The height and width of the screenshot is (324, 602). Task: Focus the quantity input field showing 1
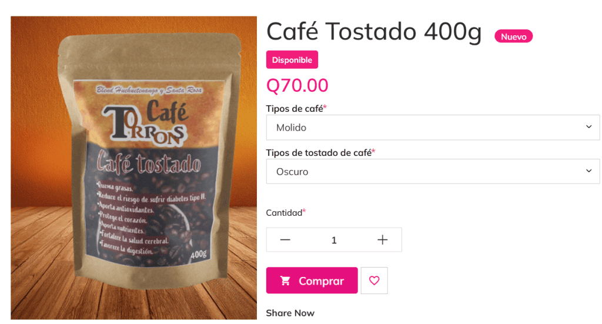point(334,240)
